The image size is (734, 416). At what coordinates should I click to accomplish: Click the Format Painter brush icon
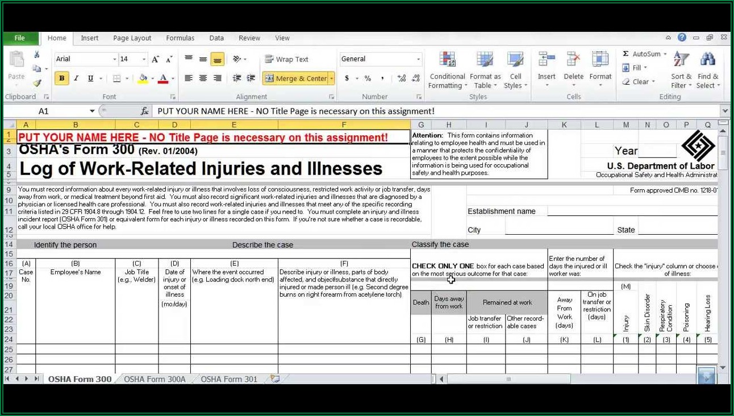click(37, 83)
